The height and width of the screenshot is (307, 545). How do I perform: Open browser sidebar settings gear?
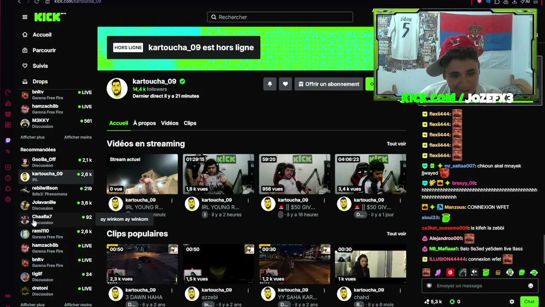[x=8, y=200]
